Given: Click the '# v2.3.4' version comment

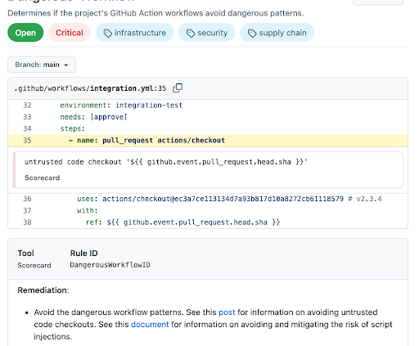Looking at the screenshot, I should click(365, 199).
